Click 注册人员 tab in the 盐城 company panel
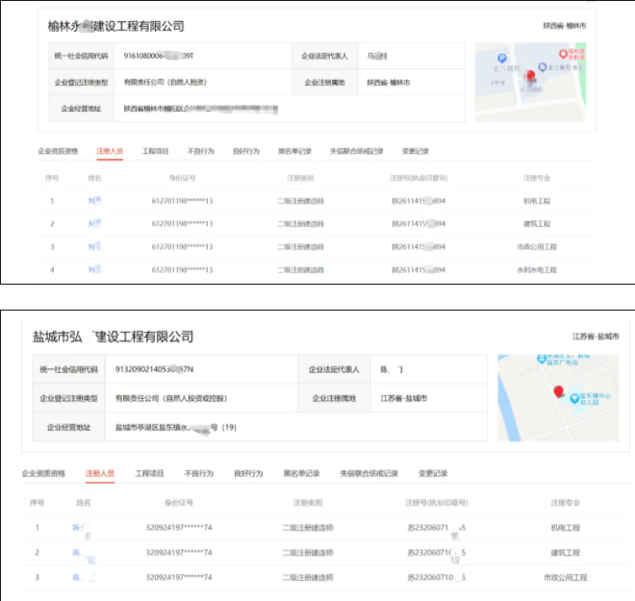This screenshot has width=635, height=601. tap(100, 474)
